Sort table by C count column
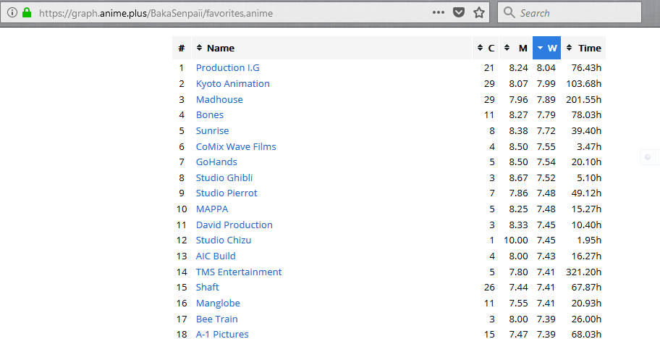 click(x=486, y=48)
